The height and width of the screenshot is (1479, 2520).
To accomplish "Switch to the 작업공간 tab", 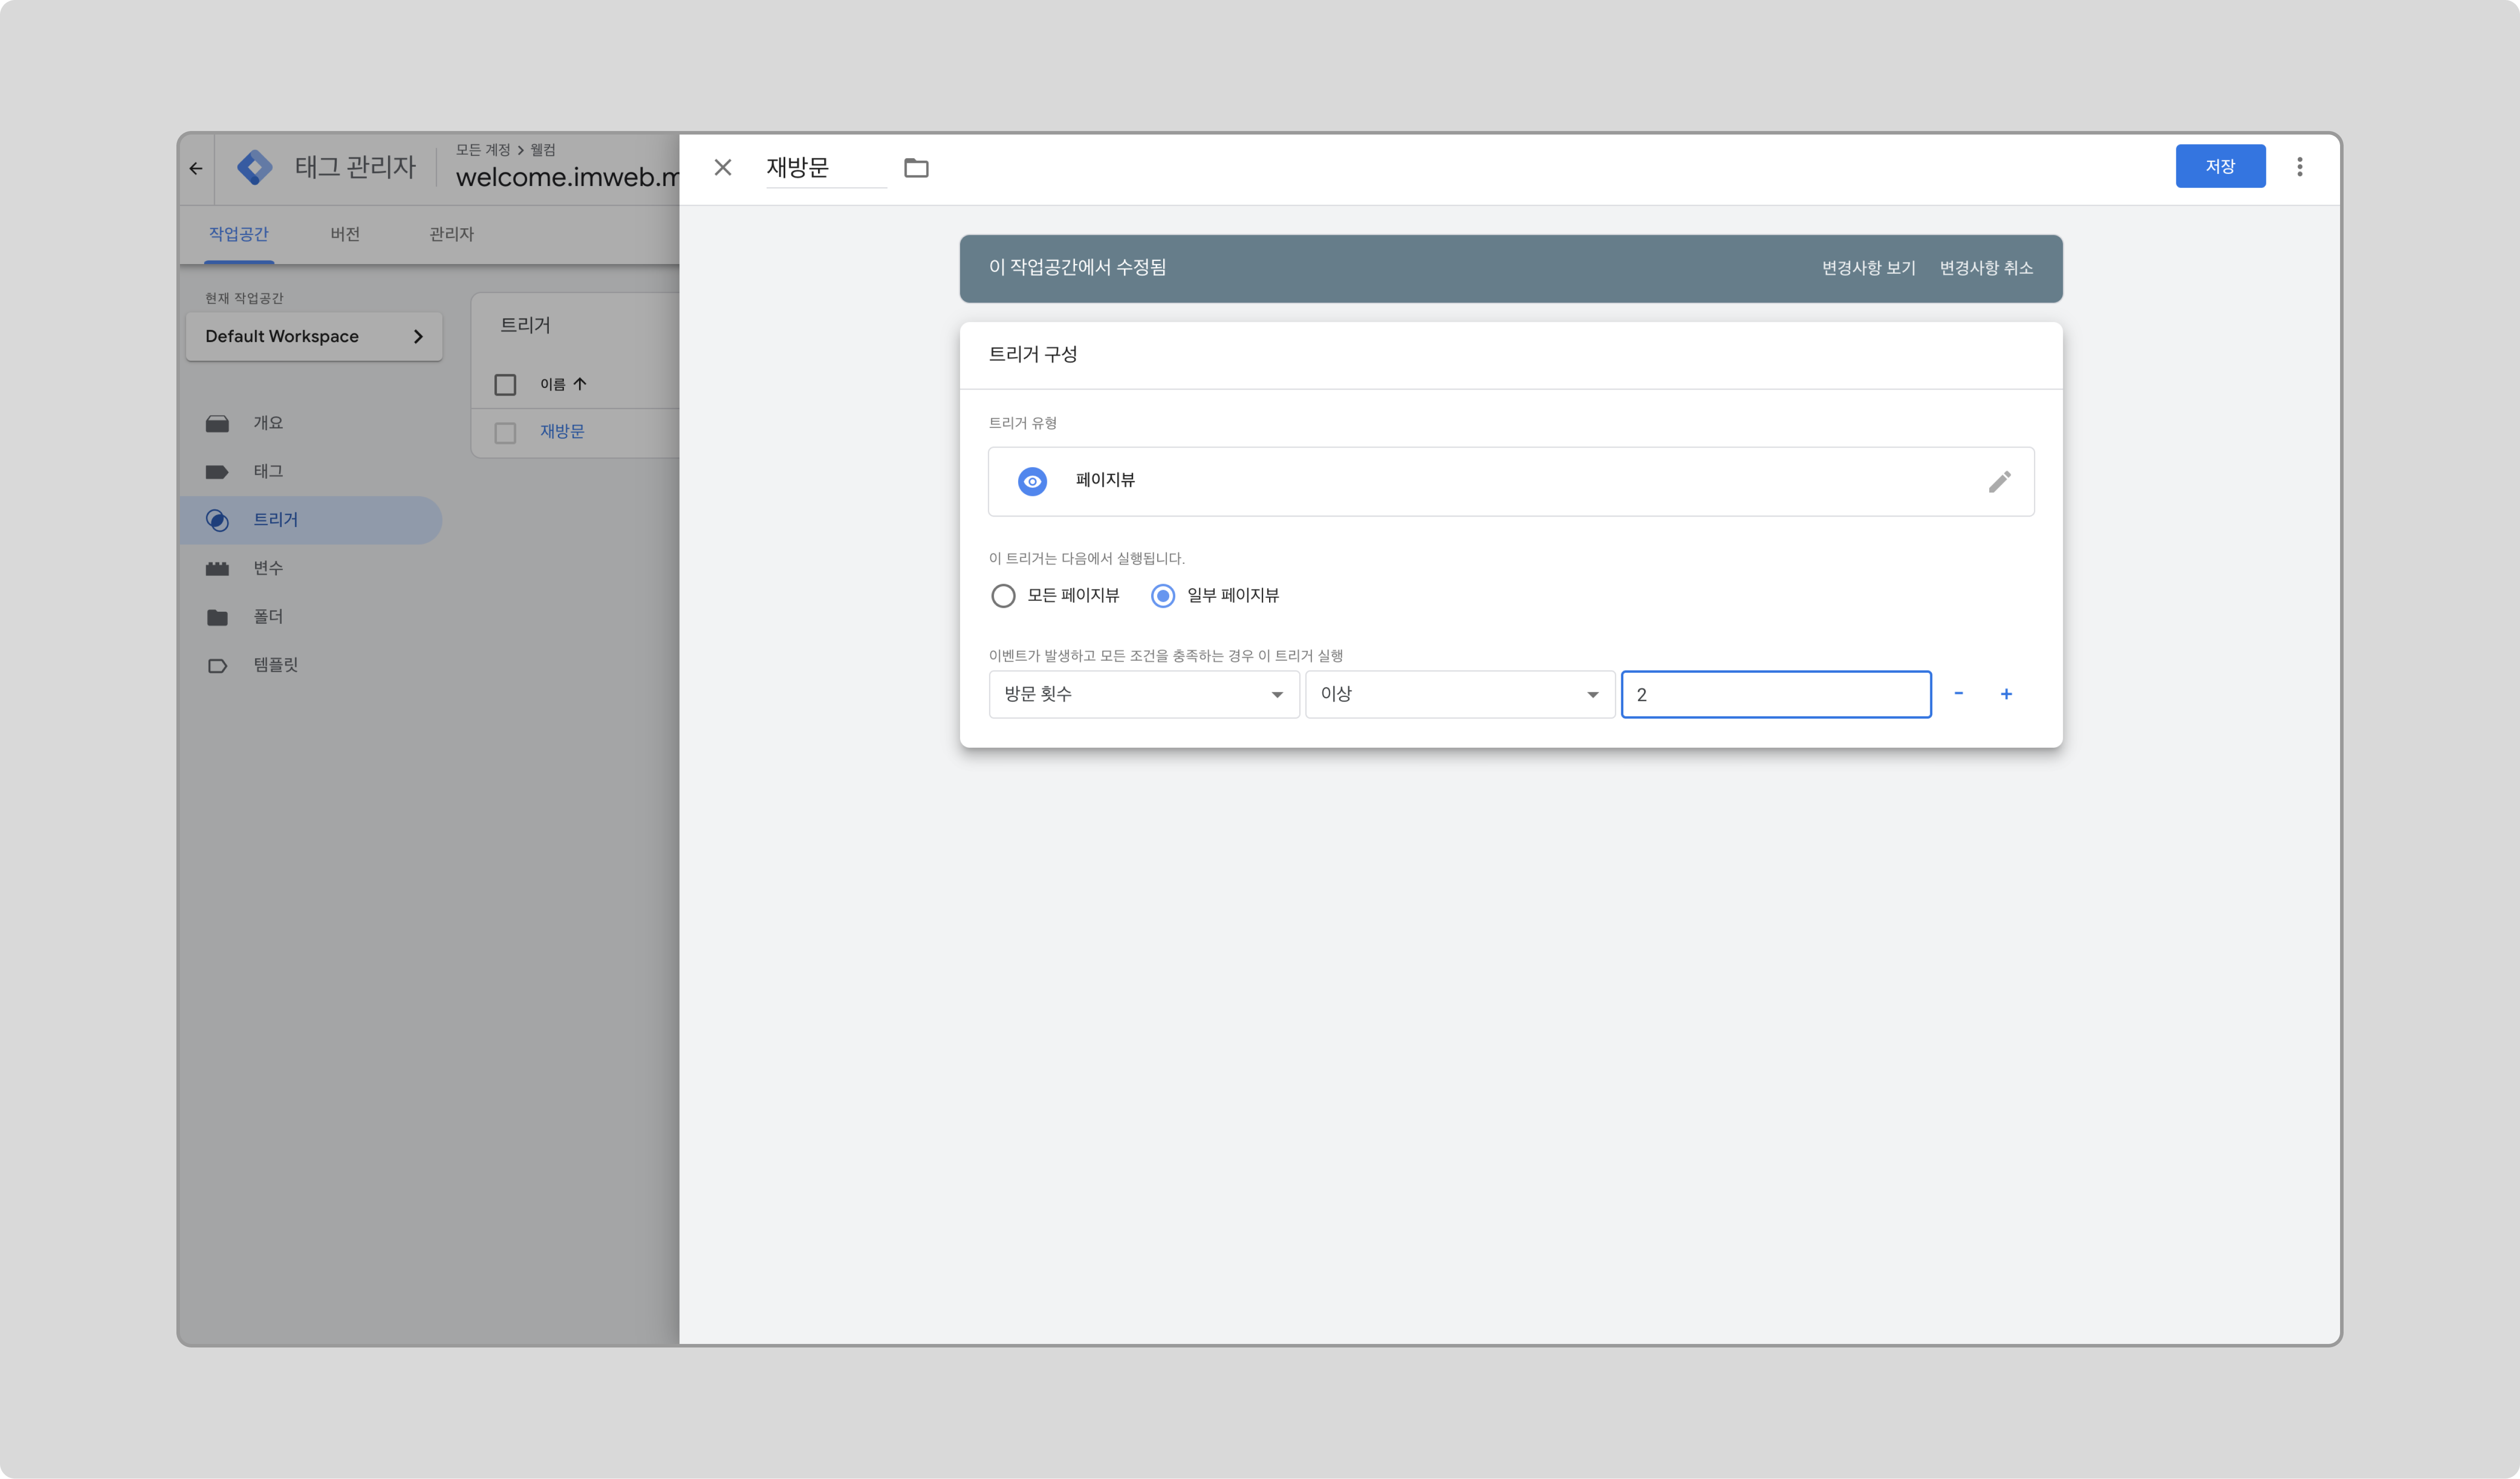I will click(239, 234).
